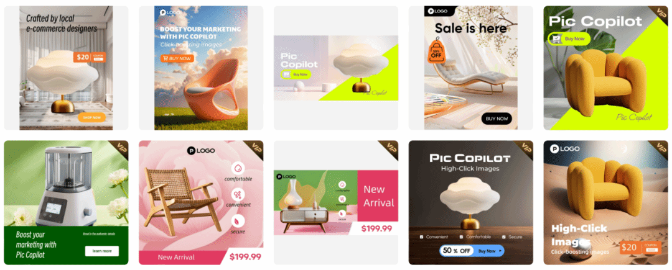This screenshot has height=270, width=672.
Task: Click the orange BUY NOW button on the sky template
Action: (177, 58)
